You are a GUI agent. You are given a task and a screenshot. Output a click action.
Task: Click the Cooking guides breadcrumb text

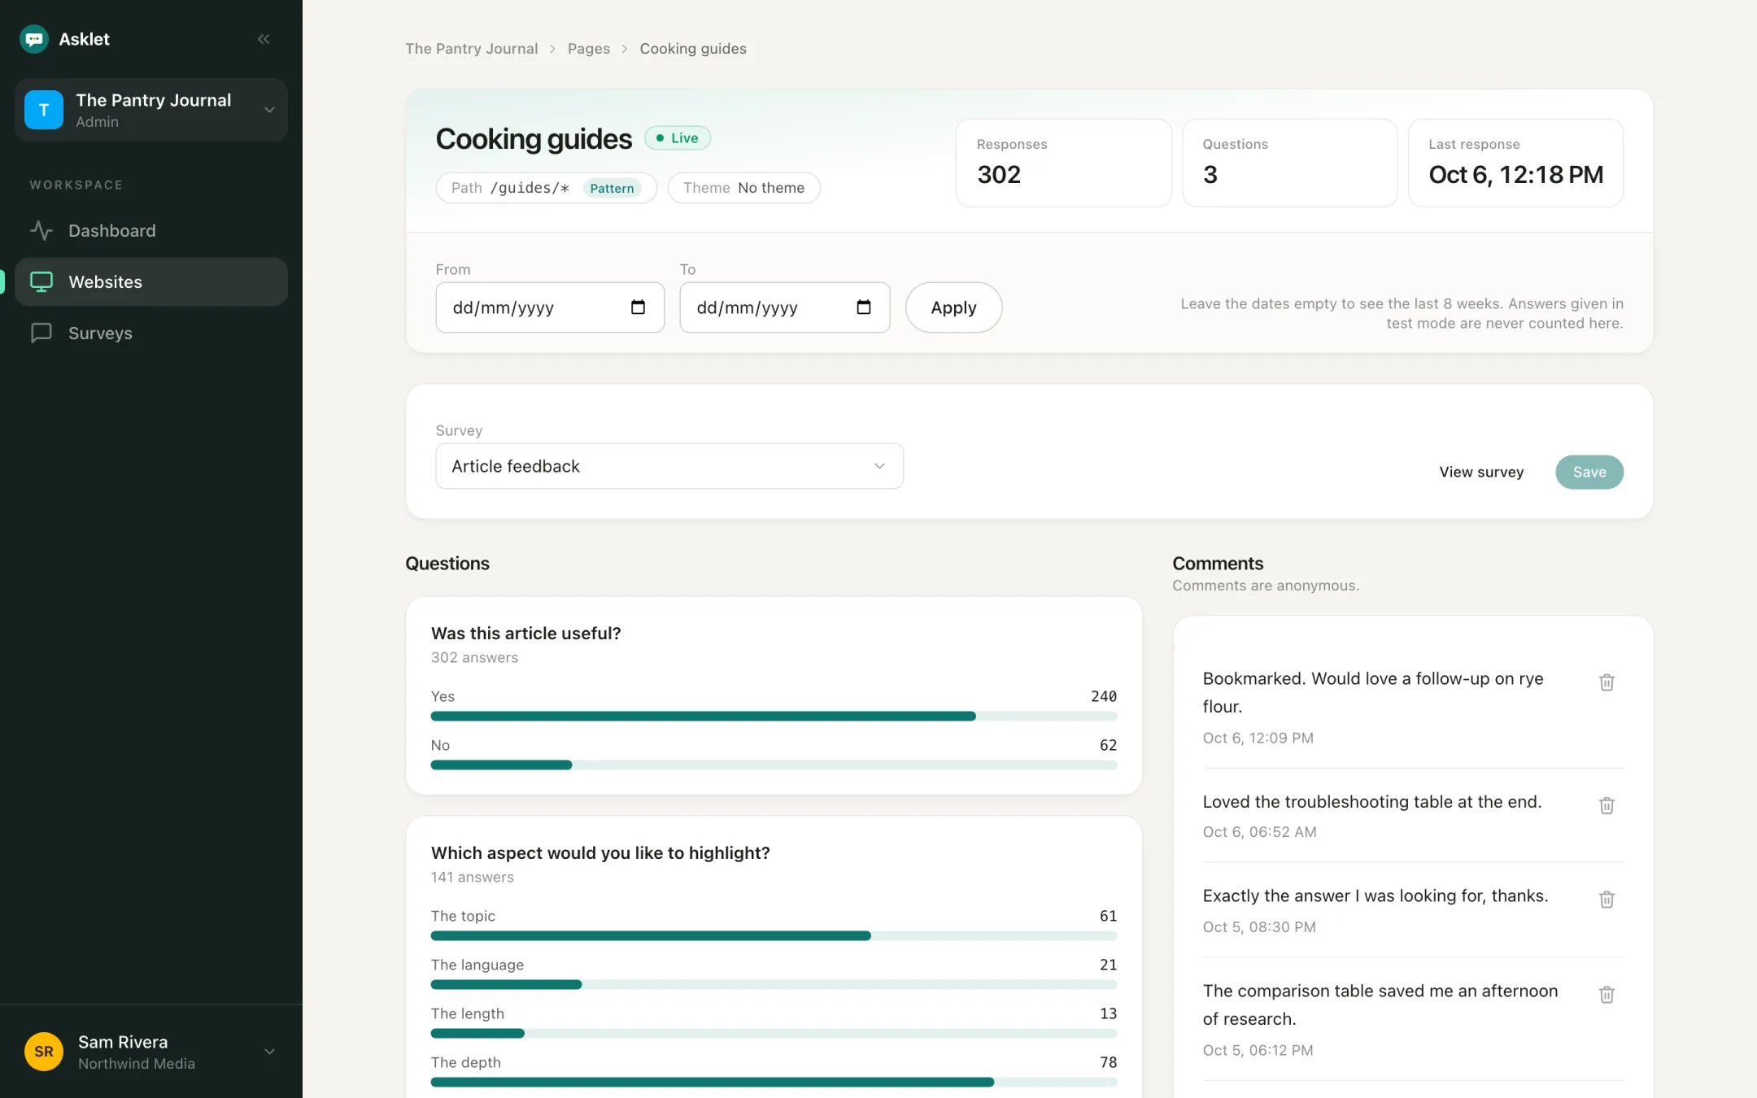click(x=693, y=49)
